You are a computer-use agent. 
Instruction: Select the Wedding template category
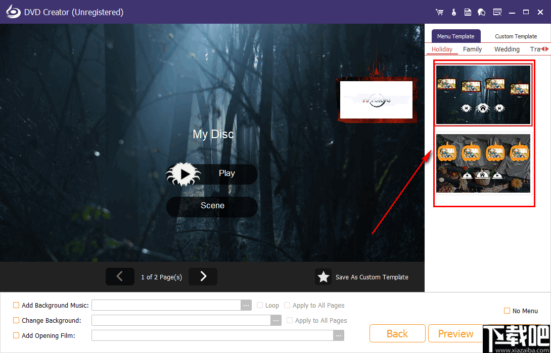point(507,49)
